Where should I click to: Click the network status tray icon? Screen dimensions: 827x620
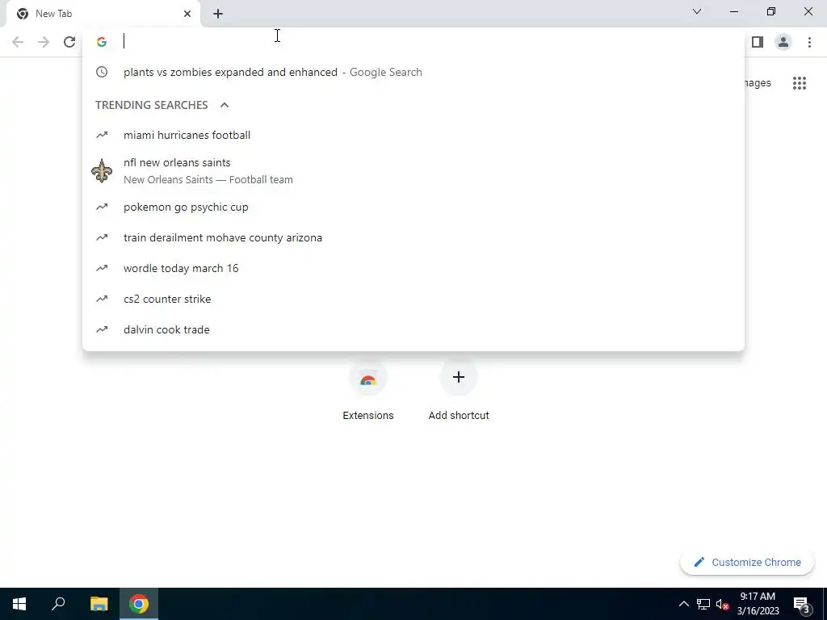click(703, 604)
